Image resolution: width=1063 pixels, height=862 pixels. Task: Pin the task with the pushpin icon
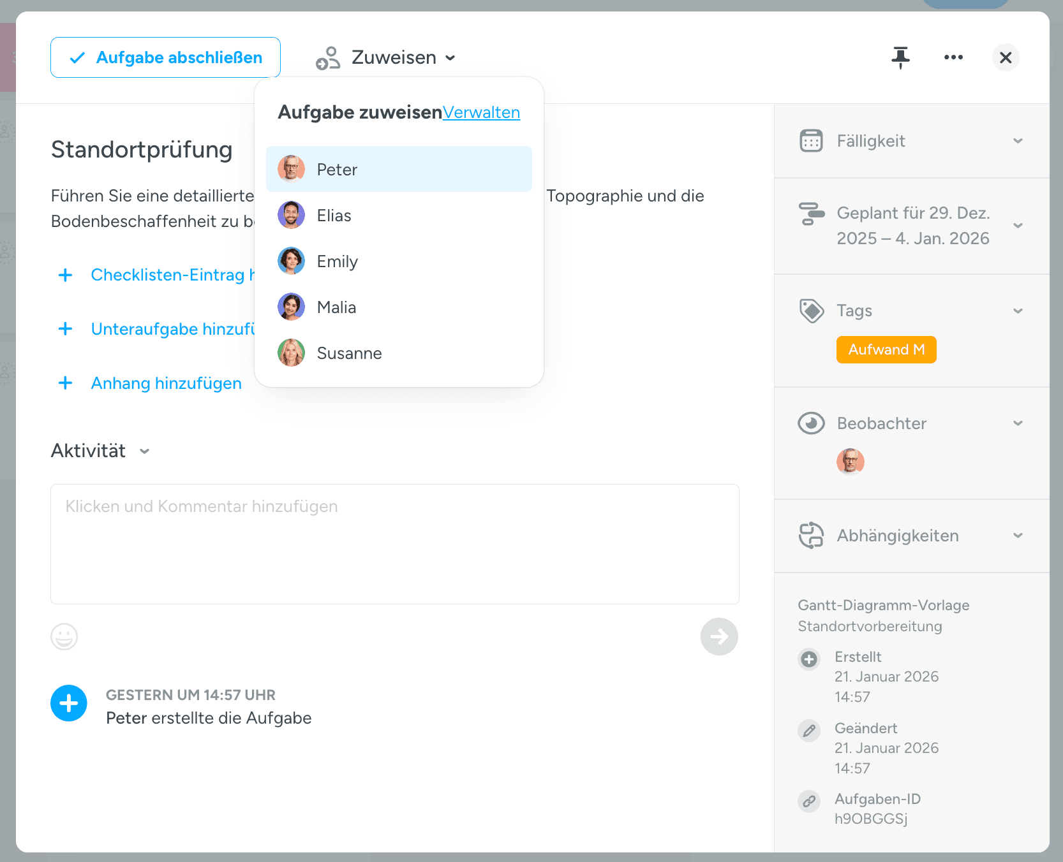(900, 57)
